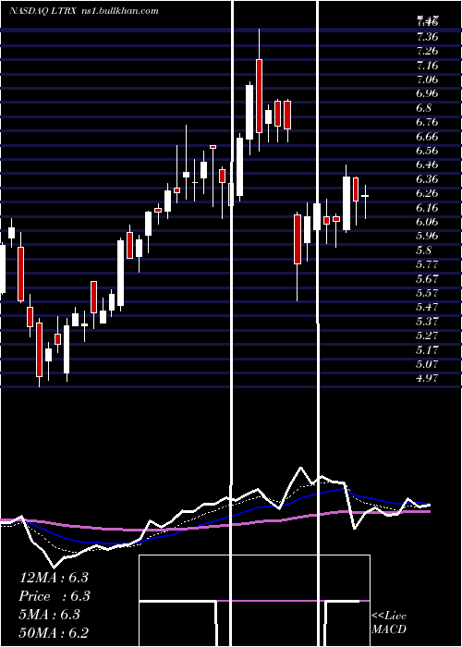Click the 5.77 price axis label
Image resolution: width=462 pixels, height=647 pixels.
click(427, 264)
